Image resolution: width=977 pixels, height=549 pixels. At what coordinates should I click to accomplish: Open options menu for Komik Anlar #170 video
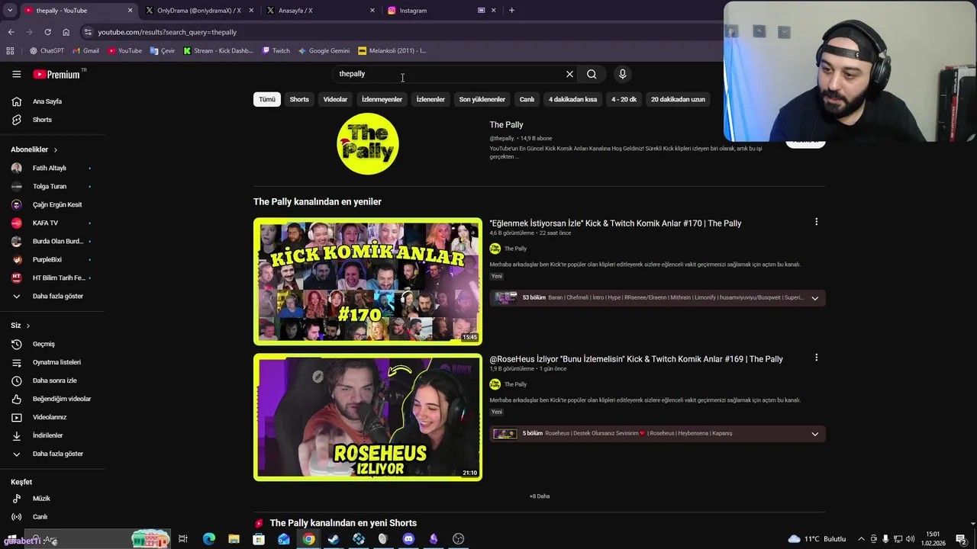tap(816, 222)
